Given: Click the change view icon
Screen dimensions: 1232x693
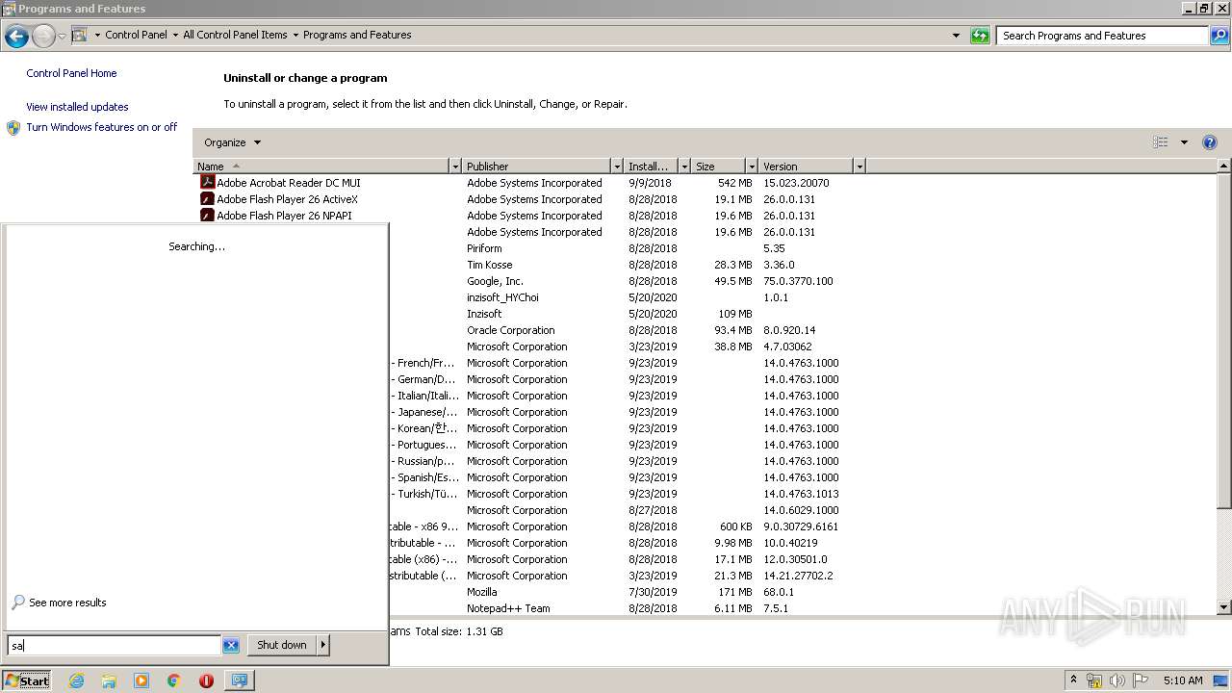Looking at the screenshot, I should 1161,142.
